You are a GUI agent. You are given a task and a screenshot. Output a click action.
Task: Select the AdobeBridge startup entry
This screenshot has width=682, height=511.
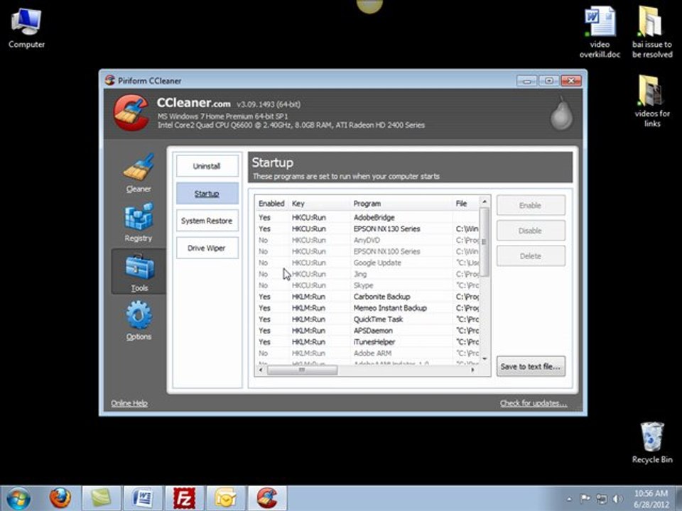[367, 217]
